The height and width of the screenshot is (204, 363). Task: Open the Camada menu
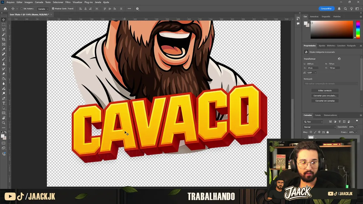[39, 2]
